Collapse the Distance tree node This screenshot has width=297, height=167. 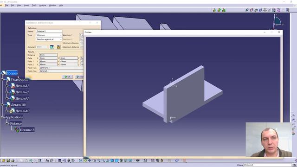click(7, 123)
